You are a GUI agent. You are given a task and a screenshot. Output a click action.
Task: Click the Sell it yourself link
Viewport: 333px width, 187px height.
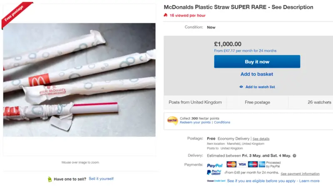tap(101, 179)
